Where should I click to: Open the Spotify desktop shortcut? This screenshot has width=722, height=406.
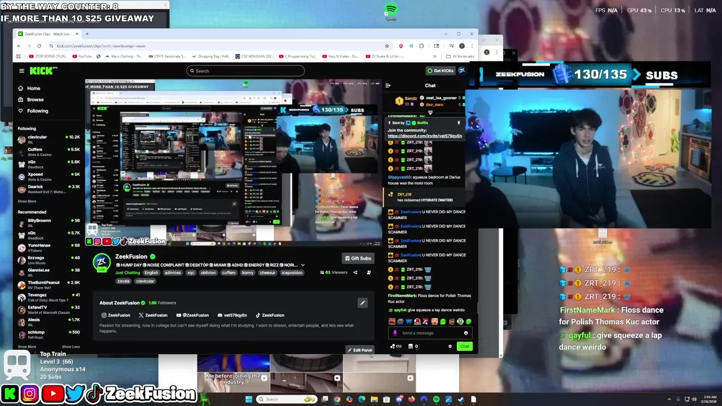coord(391,12)
